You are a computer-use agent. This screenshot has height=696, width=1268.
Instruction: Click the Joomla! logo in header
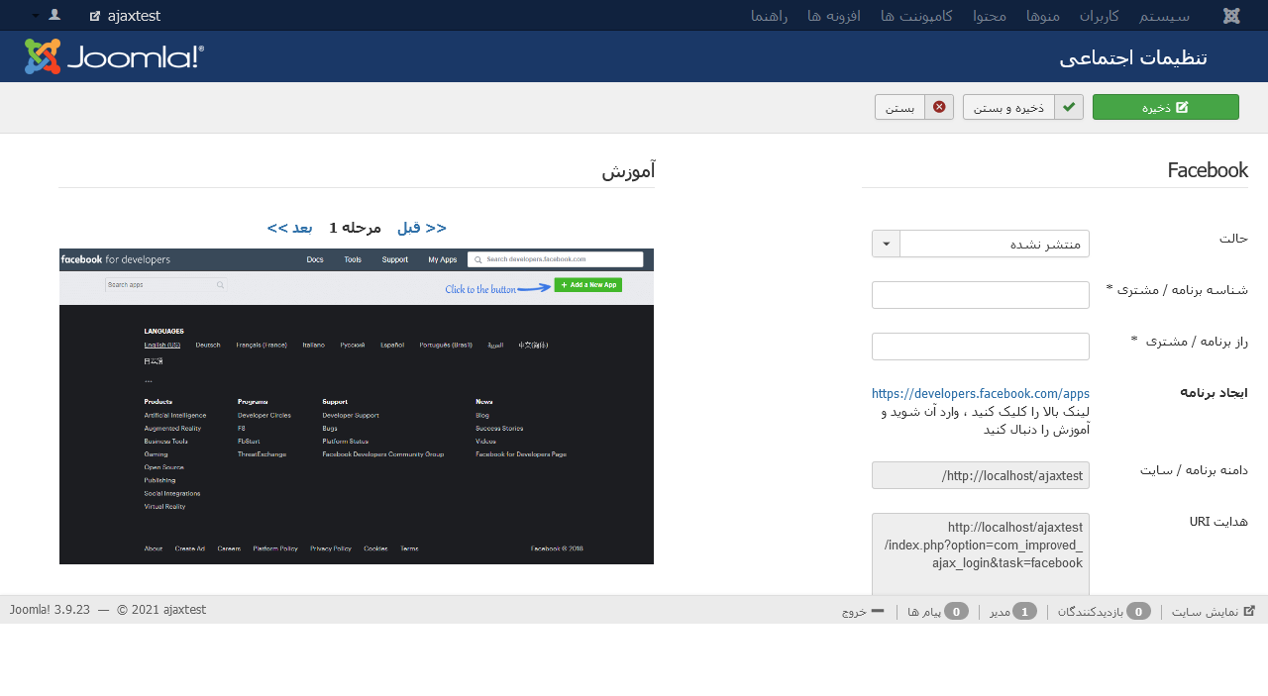(x=114, y=56)
